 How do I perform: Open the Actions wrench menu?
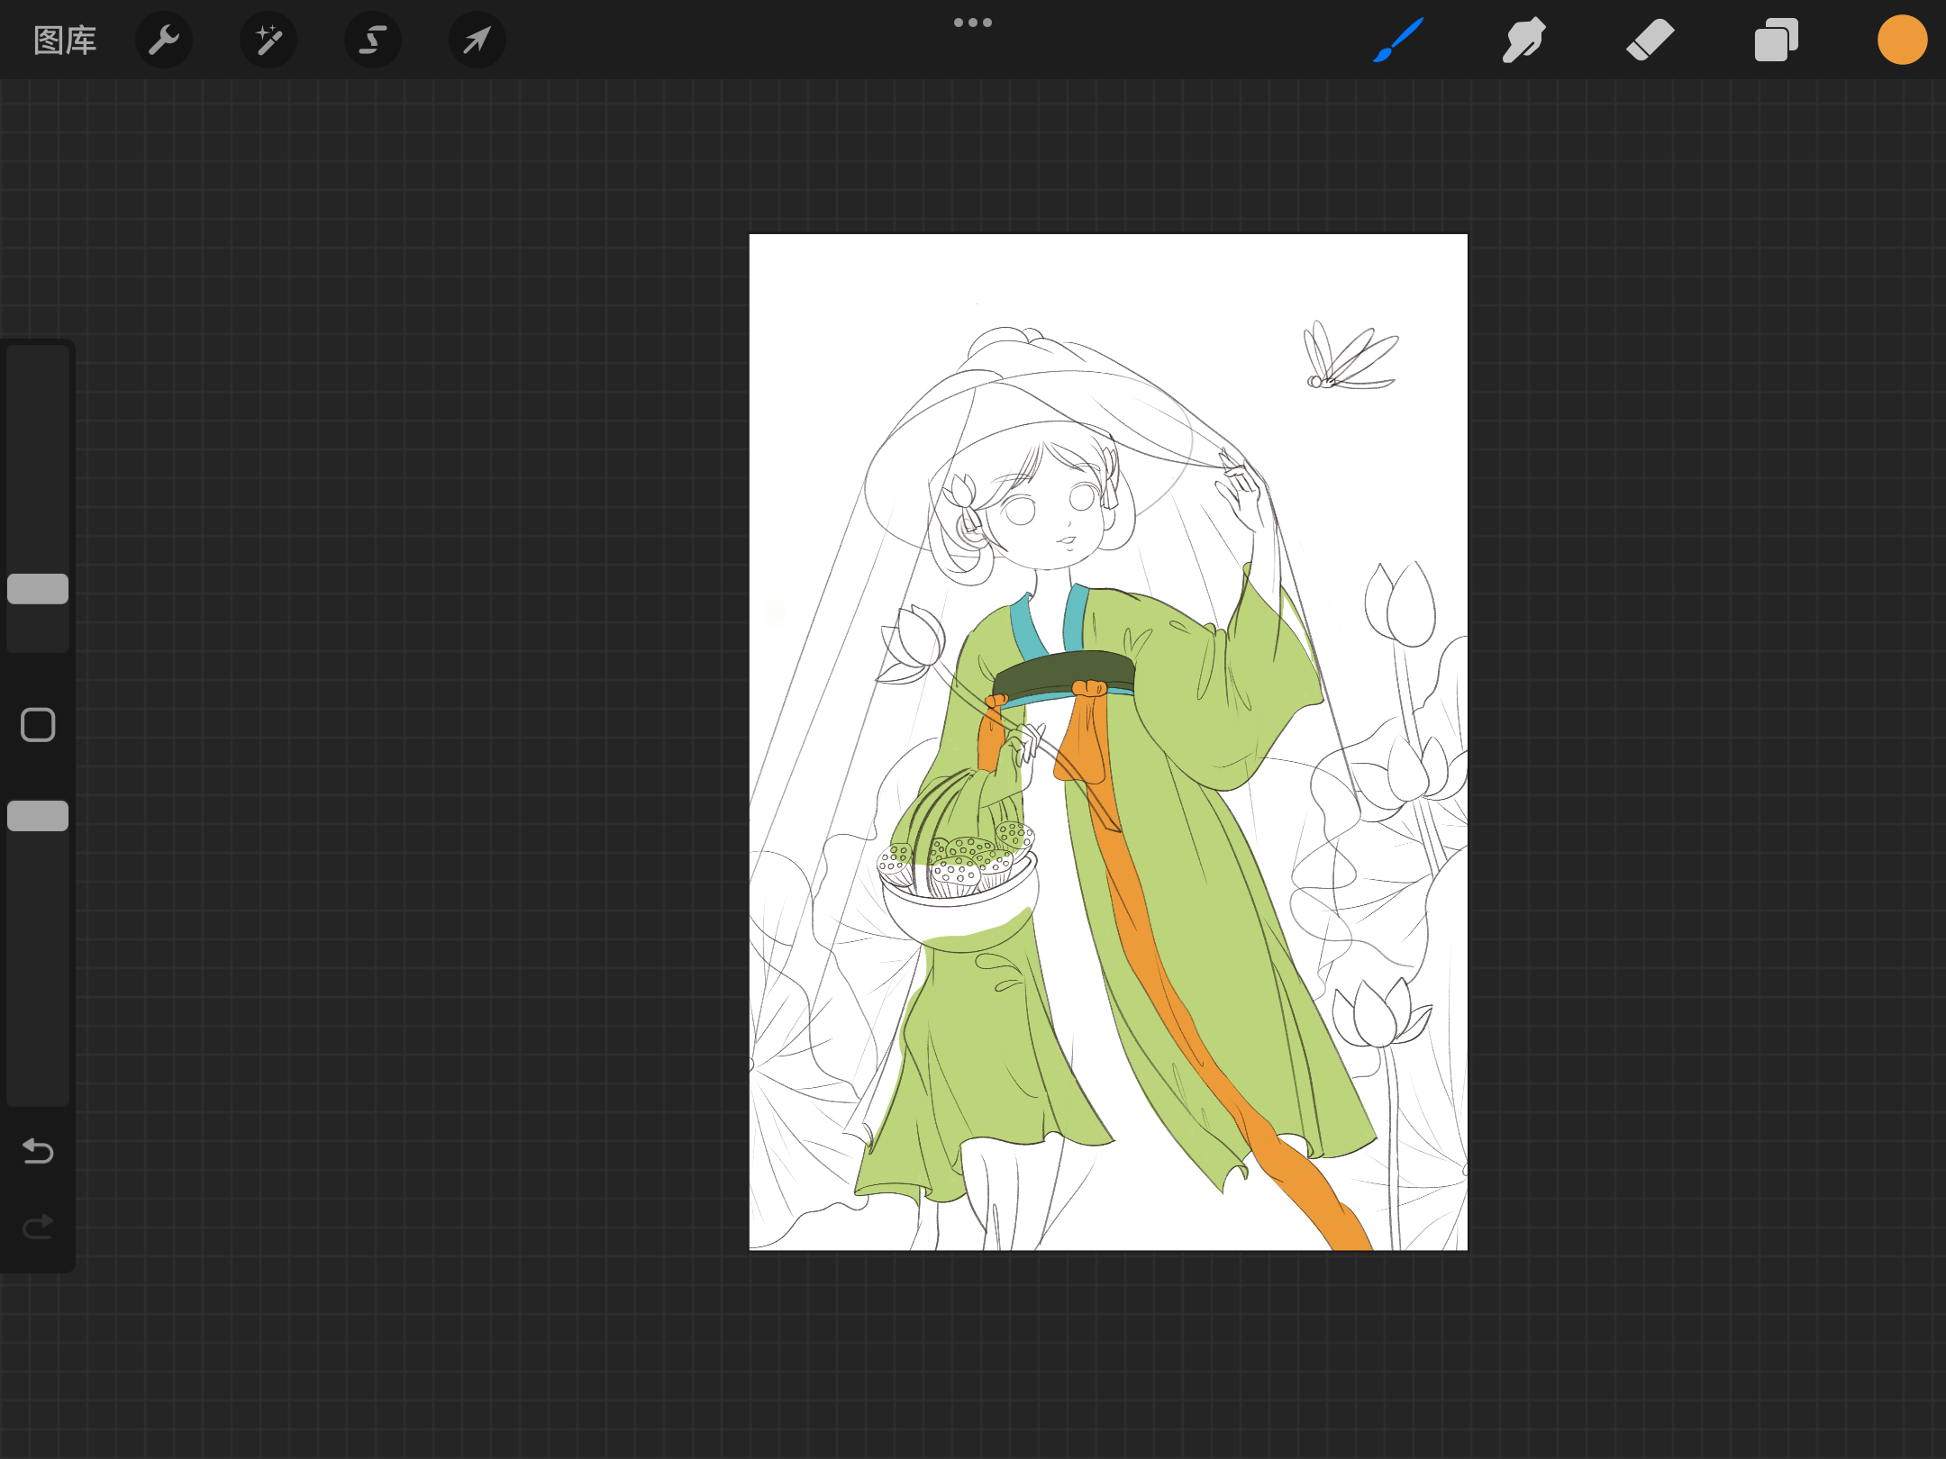pyautogui.click(x=164, y=41)
